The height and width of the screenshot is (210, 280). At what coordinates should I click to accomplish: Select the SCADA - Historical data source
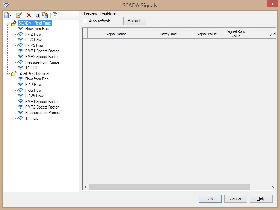coord(34,73)
